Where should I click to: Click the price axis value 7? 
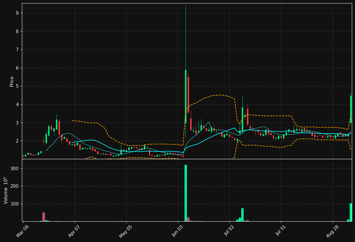pyautogui.click(x=17, y=50)
